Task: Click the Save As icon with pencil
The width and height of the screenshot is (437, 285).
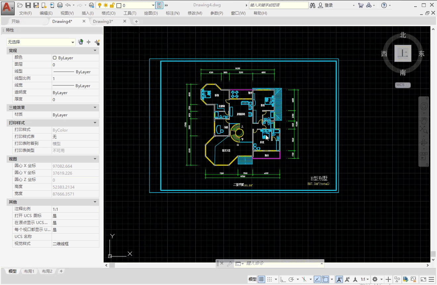Action: pyautogui.click(x=36, y=5)
